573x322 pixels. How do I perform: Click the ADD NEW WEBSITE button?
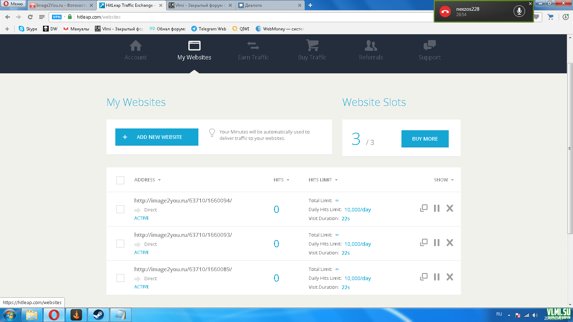pyautogui.click(x=157, y=137)
